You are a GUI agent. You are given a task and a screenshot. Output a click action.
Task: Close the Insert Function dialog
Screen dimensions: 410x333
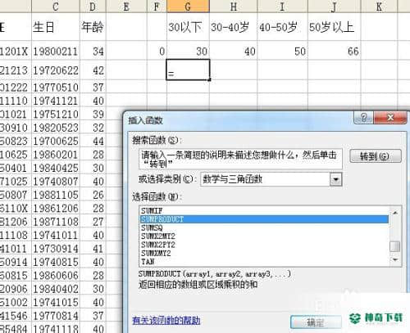(390, 118)
